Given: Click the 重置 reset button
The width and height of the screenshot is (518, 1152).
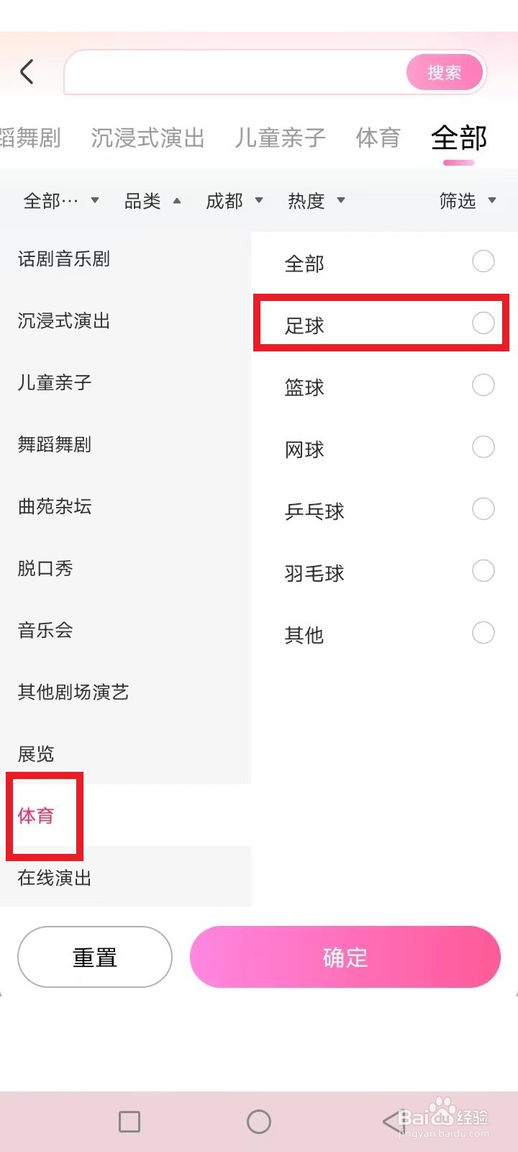Looking at the screenshot, I should 95,957.
